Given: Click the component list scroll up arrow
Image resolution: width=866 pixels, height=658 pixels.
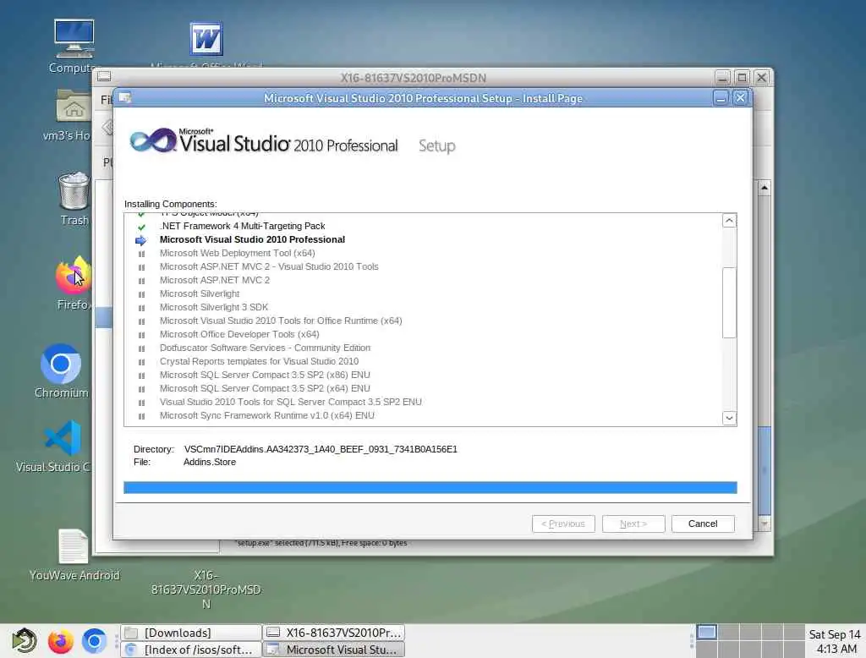Looking at the screenshot, I should click(x=729, y=221).
